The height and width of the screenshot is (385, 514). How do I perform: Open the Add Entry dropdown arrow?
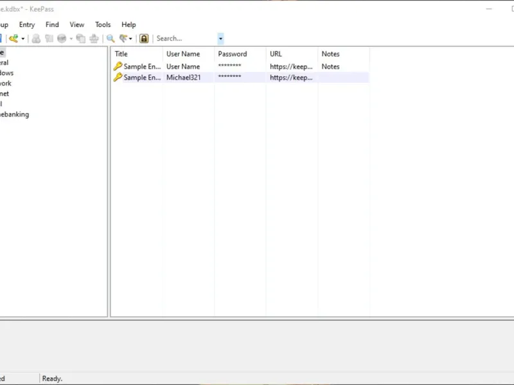coord(23,38)
